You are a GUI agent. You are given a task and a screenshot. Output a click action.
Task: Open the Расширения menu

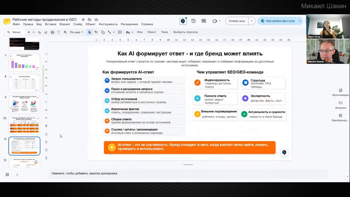pos(129,24)
